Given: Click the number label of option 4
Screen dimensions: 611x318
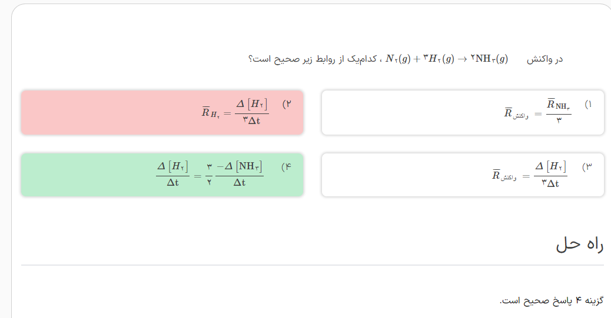Looking at the screenshot, I should click(287, 167).
